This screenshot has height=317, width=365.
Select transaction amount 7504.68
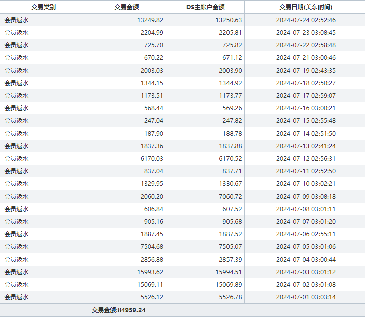point(152,246)
